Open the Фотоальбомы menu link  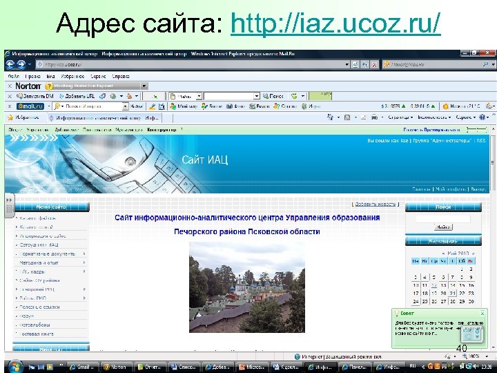pyautogui.click(x=35, y=325)
